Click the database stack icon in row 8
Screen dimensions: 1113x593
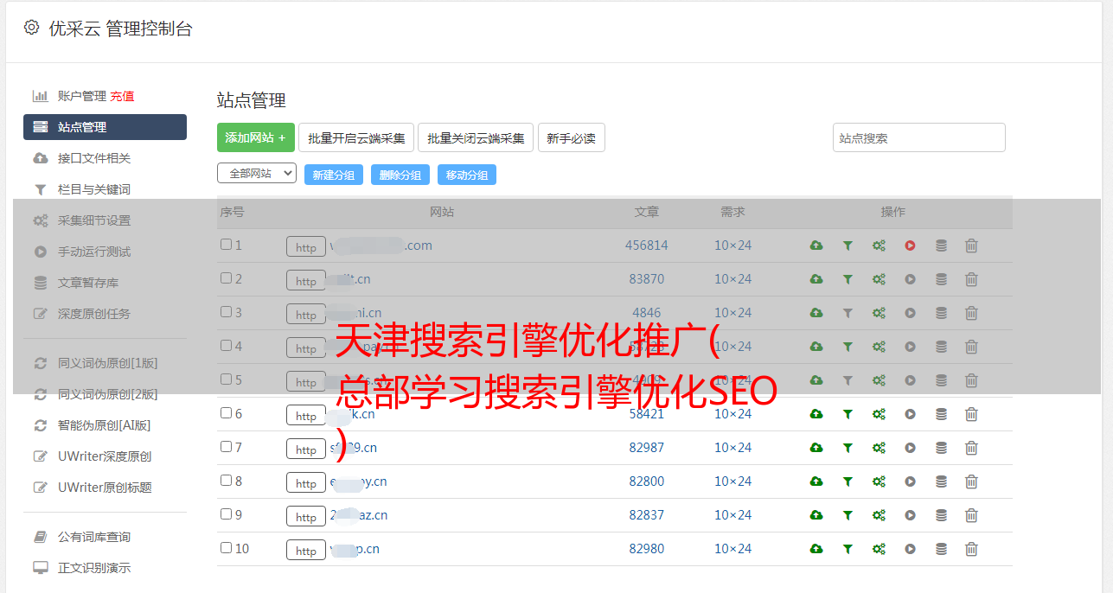click(x=941, y=481)
